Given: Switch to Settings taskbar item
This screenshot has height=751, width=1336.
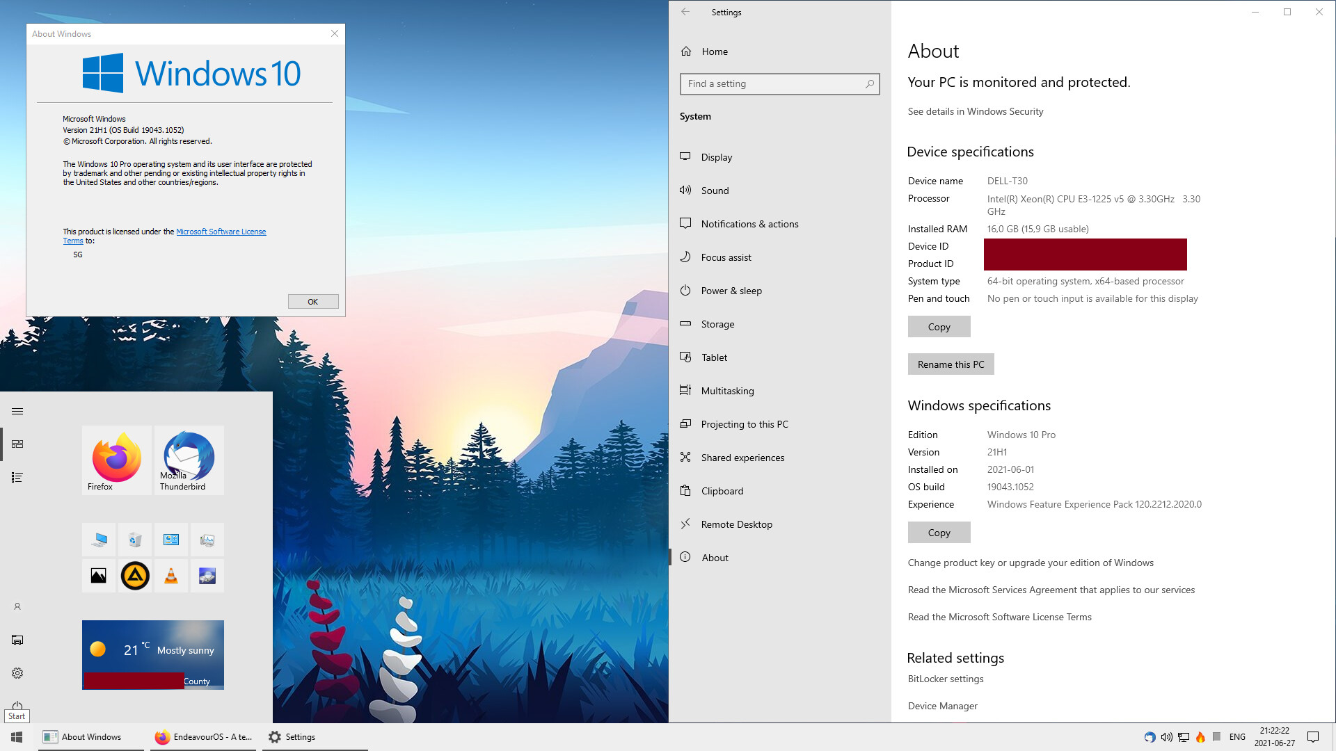Looking at the screenshot, I should (x=315, y=737).
